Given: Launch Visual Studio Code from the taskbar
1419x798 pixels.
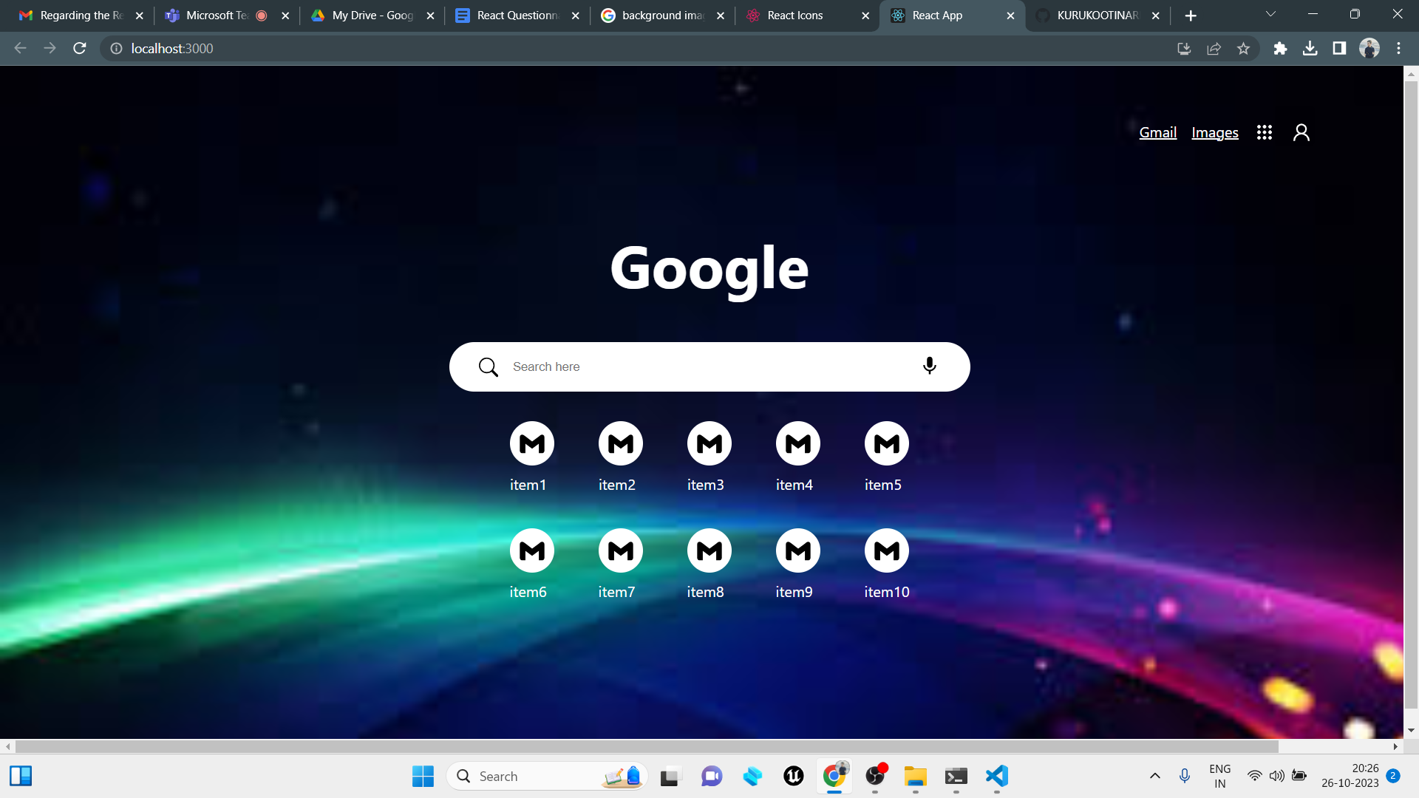Looking at the screenshot, I should click(996, 777).
